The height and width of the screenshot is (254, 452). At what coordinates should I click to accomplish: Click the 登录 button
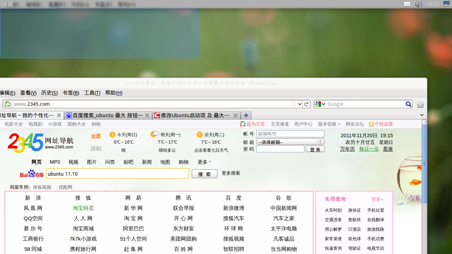(315, 149)
